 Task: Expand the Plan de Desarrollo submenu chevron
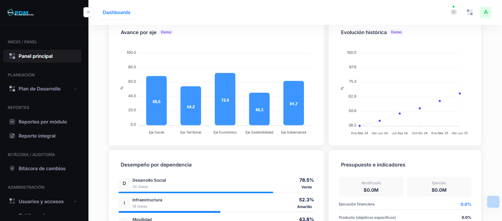pyautogui.click(x=75, y=89)
